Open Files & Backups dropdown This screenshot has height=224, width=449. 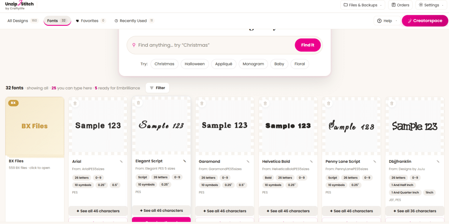[x=363, y=5]
